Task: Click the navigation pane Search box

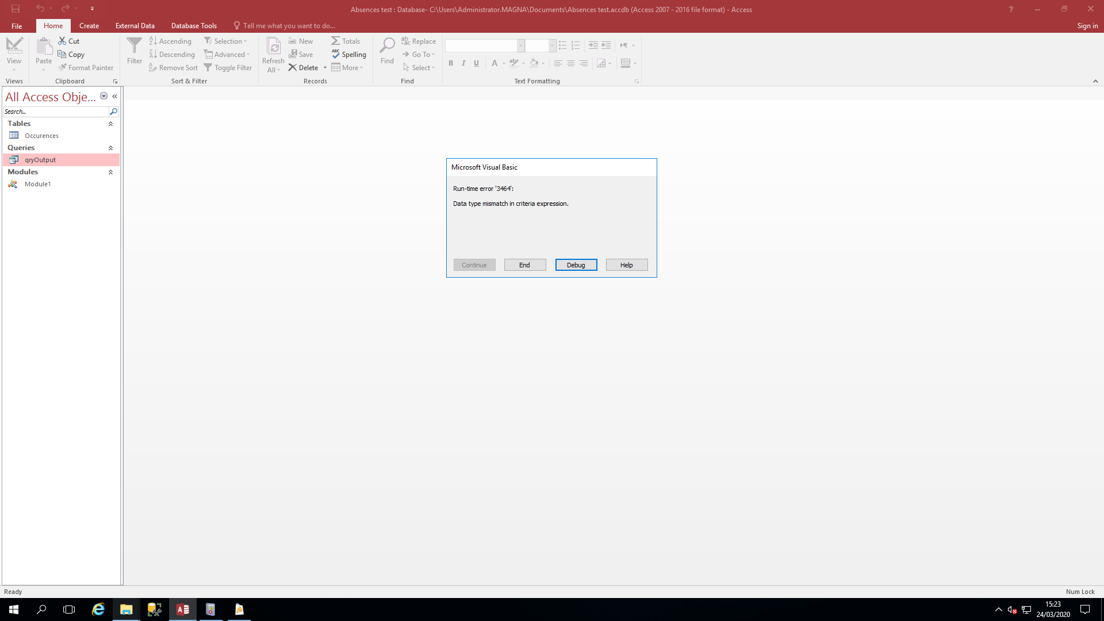Action: pos(56,112)
